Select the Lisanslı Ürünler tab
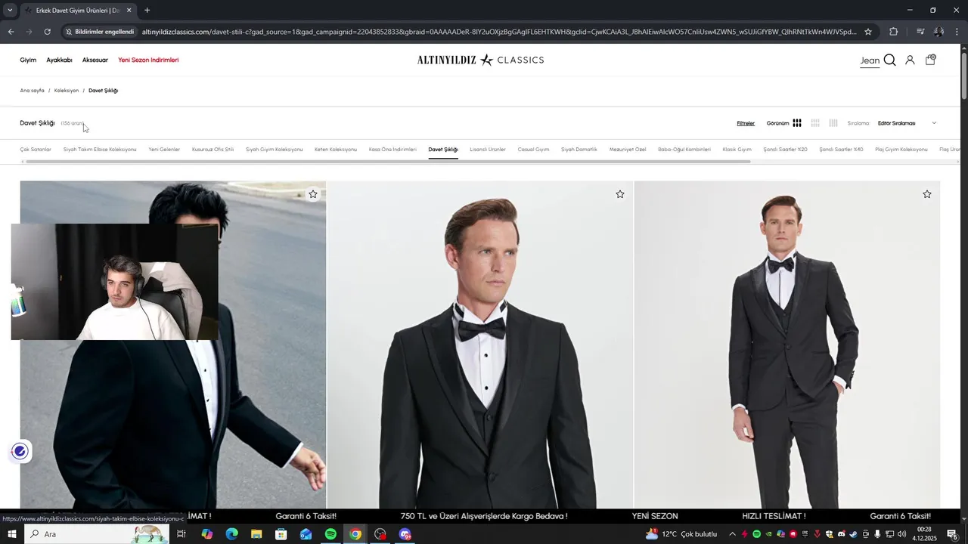Screen dimensions: 968x544 pyautogui.click(x=488, y=150)
